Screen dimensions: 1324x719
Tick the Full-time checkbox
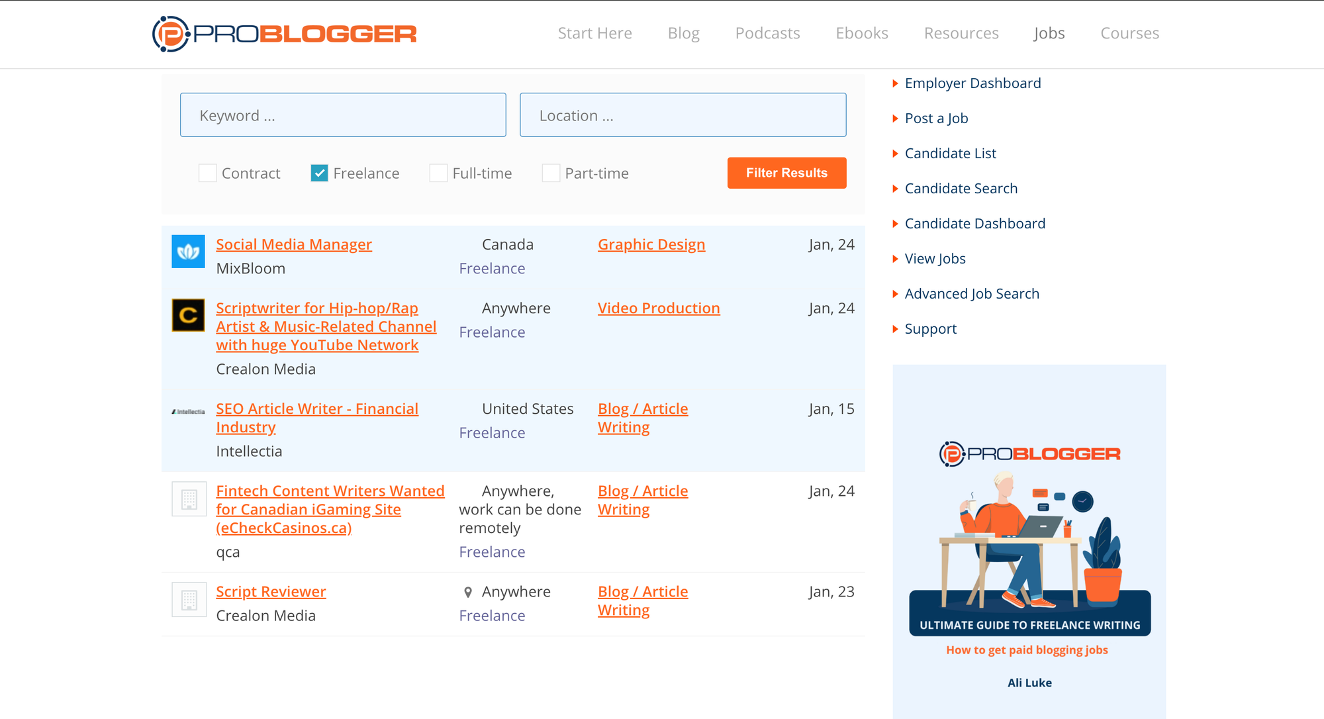click(438, 173)
